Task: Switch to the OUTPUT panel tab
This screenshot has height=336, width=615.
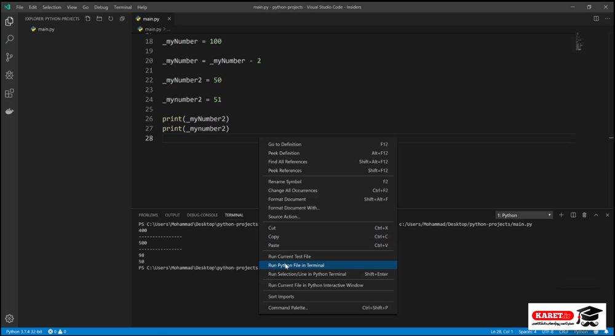Action: 172,215
